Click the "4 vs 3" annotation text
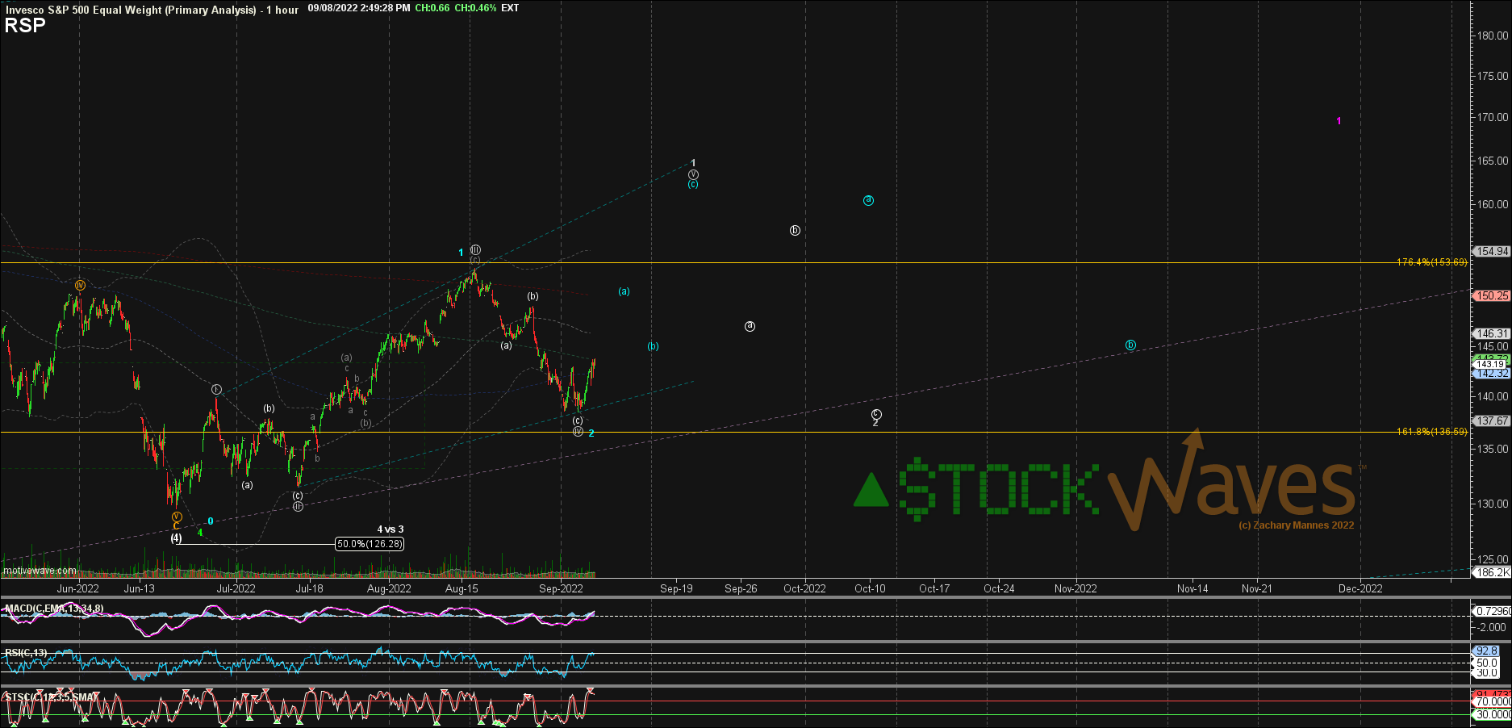This screenshot has width=1512, height=728. [x=391, y=529]
